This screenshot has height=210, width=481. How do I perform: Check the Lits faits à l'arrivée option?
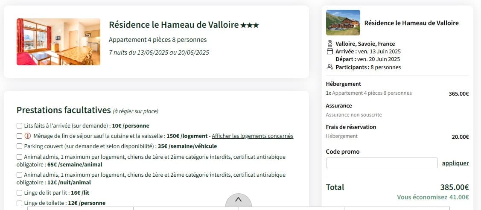(19, 126)
